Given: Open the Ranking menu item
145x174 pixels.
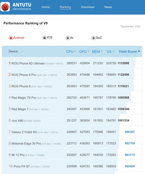Looking at the screenshot, I should pos(65,7).
